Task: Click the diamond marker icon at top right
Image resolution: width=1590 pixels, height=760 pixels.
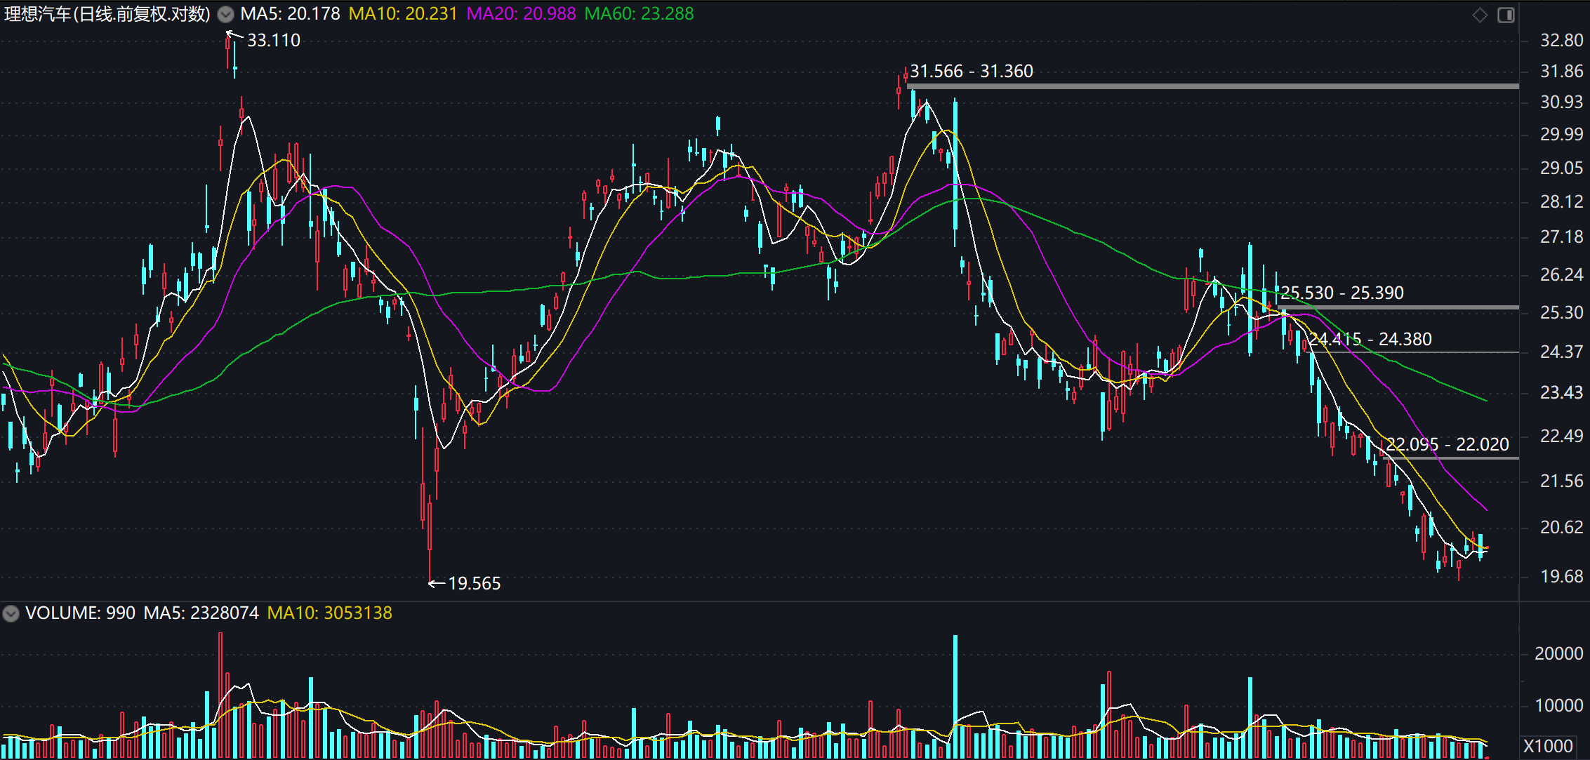Action: click(x=1480, y=15)
